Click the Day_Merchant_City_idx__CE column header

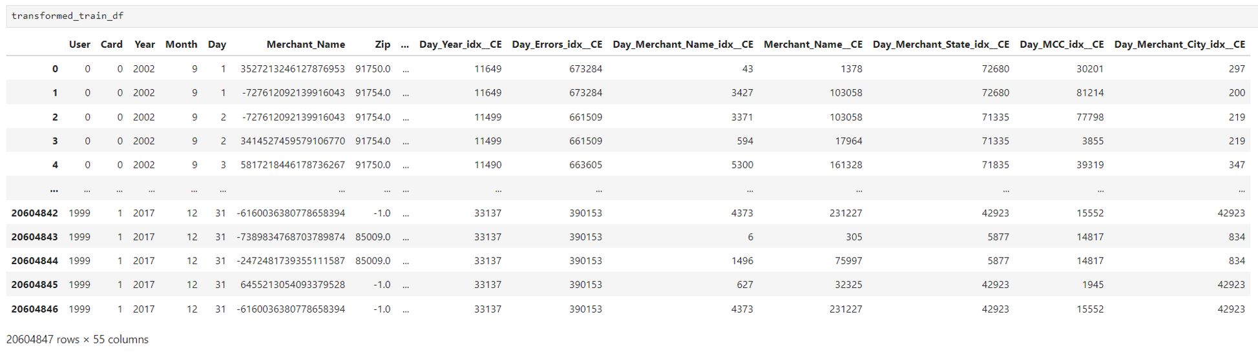click(1179, 45)
